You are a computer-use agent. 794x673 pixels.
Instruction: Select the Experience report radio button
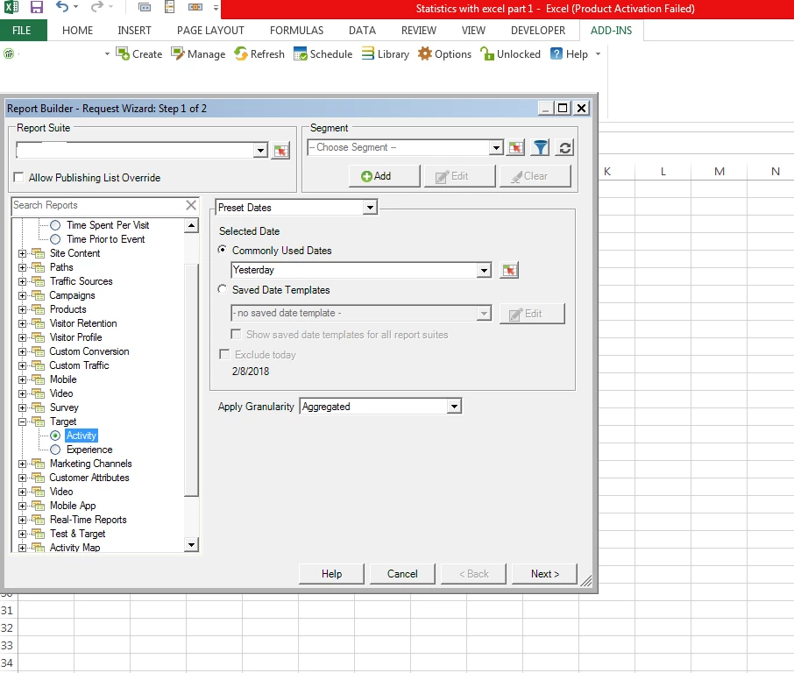[55, 450]
